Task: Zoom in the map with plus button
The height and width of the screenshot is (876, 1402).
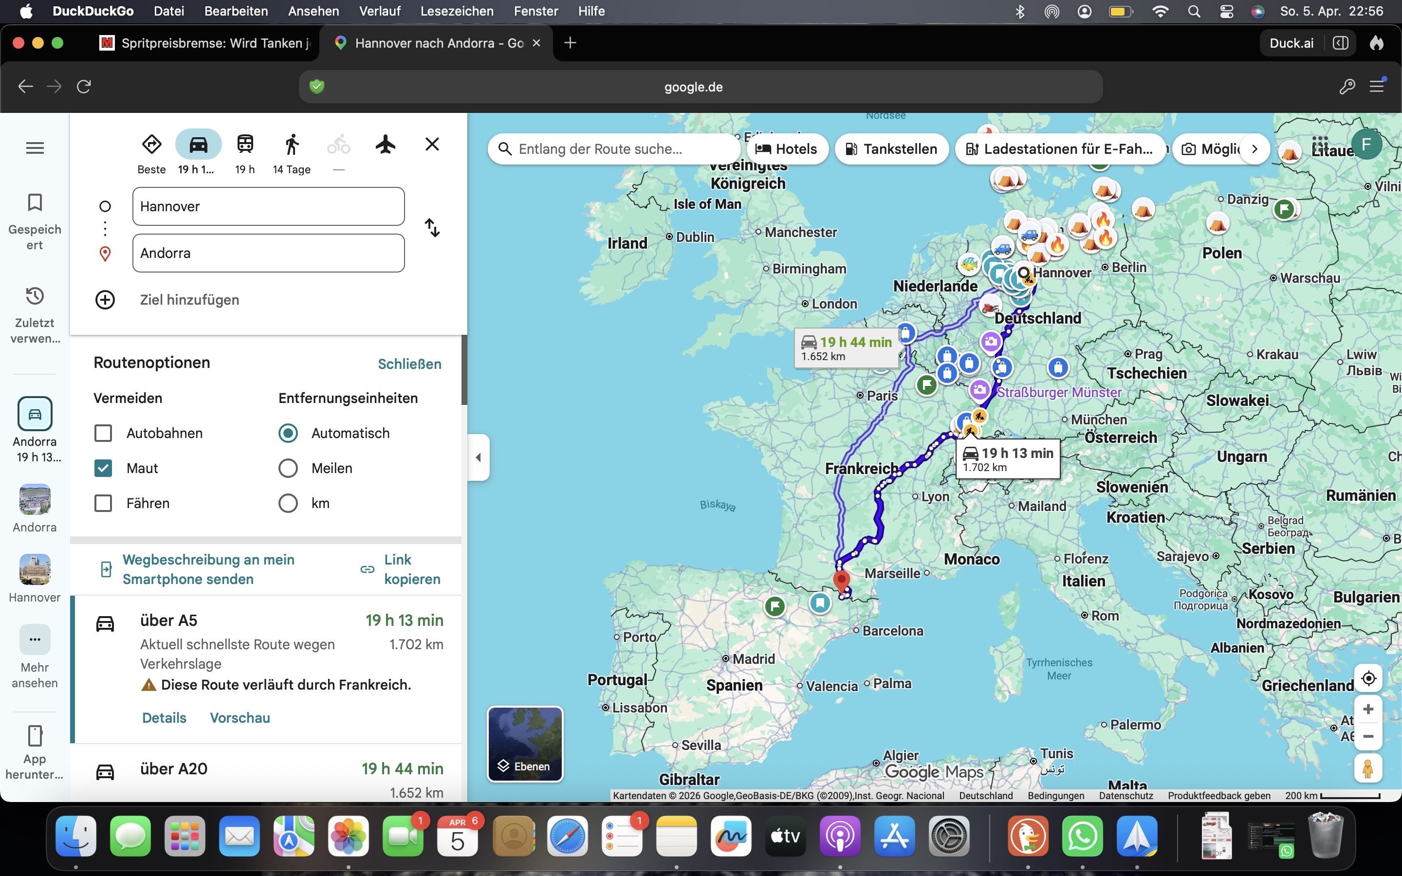Action: coord(1368,709)
